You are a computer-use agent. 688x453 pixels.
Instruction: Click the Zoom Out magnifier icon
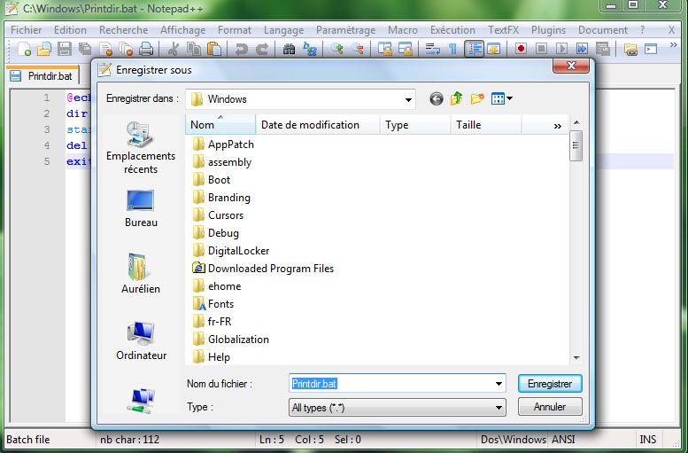358,49
